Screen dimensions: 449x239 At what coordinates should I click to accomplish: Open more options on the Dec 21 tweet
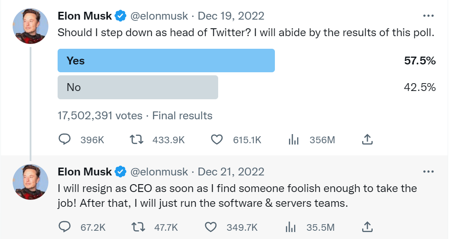[x=429, y=172]
